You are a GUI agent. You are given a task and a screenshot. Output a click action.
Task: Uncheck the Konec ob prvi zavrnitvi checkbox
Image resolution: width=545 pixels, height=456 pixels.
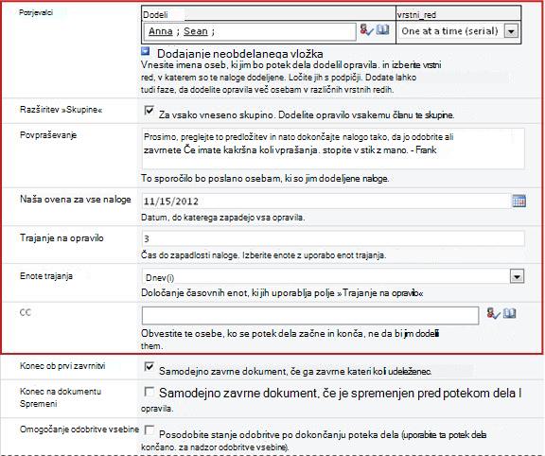(149, 367)
